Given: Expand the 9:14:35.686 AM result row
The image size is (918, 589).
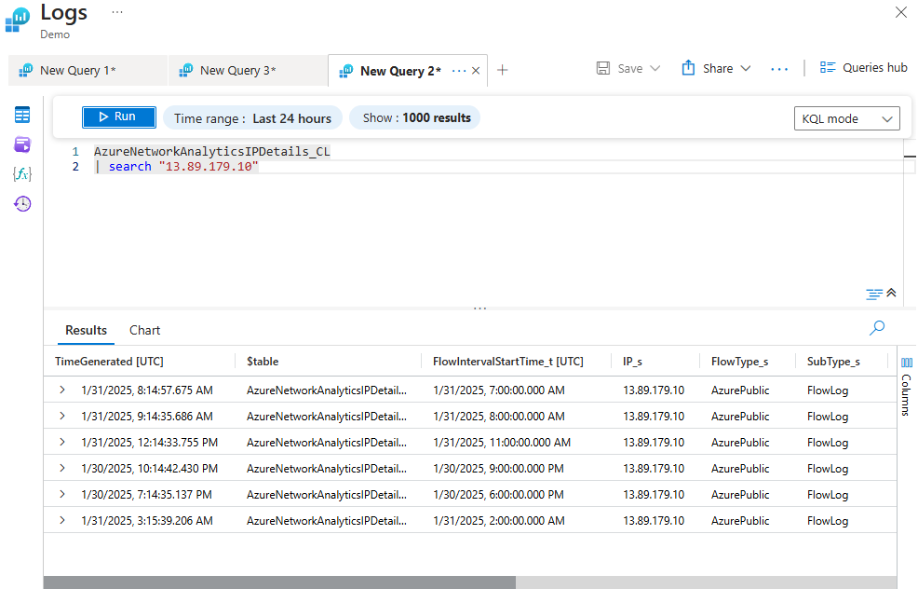Looking at the screenshot, I should pyautogui.click(x=62, y=416).
